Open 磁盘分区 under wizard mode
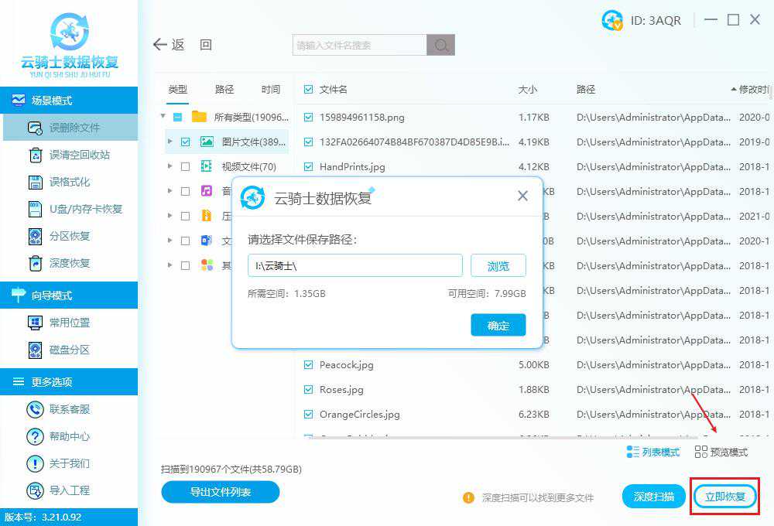The image size is (774, 526). point(70,350)
